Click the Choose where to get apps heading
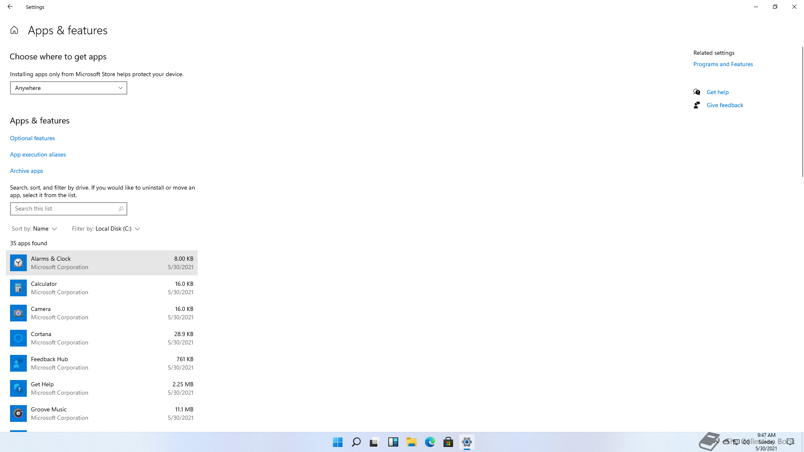Image resolution: width=804 pixels, height=452 pixels. click(x=58, y=56)
